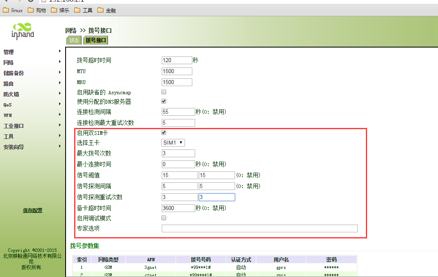Open the 选择主卡 SIM1 dropdown
438x277 pixels.
(x=173, y=143)
